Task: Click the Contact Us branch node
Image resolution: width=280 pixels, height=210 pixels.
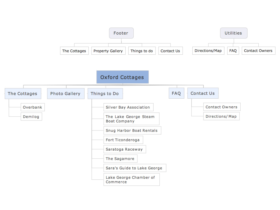Action: point(203,93)
